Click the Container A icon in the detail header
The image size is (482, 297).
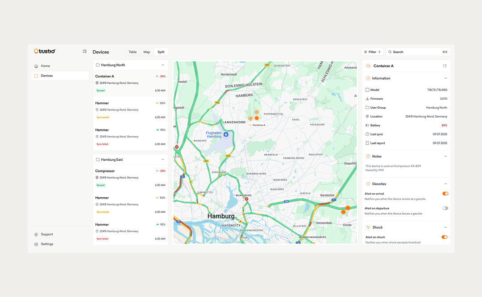coord(368,66)
